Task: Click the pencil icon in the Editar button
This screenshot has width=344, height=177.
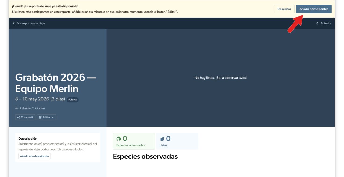Action: [x=40, y=117]
